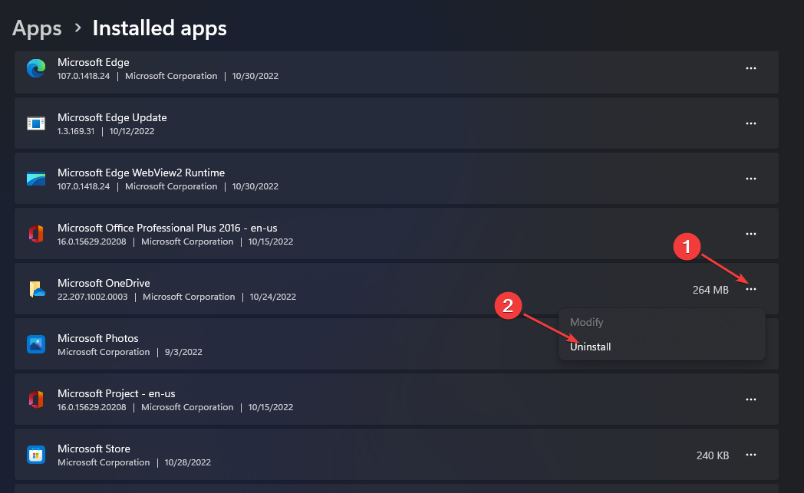Click the Installed apps breadcrumb heading
Viewport: 804px width, 493px height.
tap(160, 28)
